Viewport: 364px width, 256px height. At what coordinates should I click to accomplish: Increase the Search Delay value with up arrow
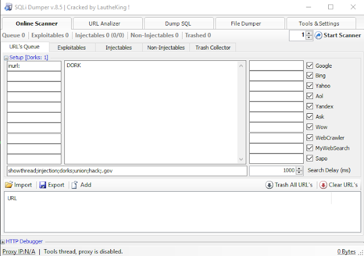300,168
